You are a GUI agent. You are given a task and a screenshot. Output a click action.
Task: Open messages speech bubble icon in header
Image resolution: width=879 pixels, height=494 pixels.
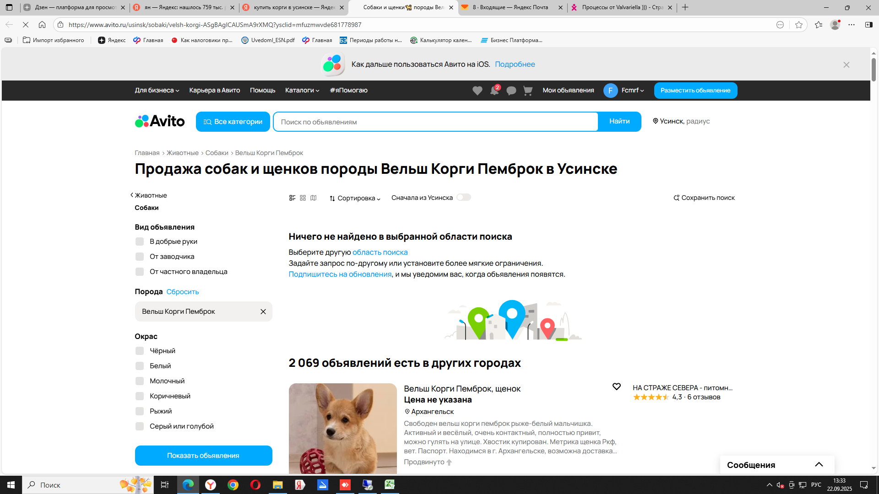point(511,91)
